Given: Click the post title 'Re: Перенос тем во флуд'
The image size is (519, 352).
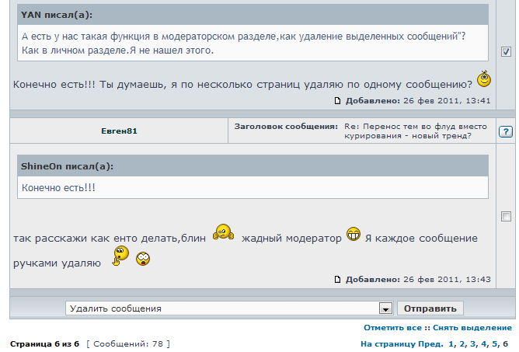Looking at the screenshot, I should tap(416, 131).
